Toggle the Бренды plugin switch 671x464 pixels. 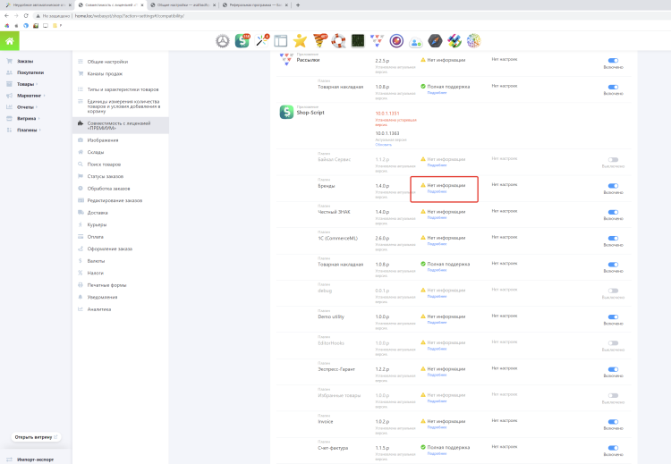[613, 186]
